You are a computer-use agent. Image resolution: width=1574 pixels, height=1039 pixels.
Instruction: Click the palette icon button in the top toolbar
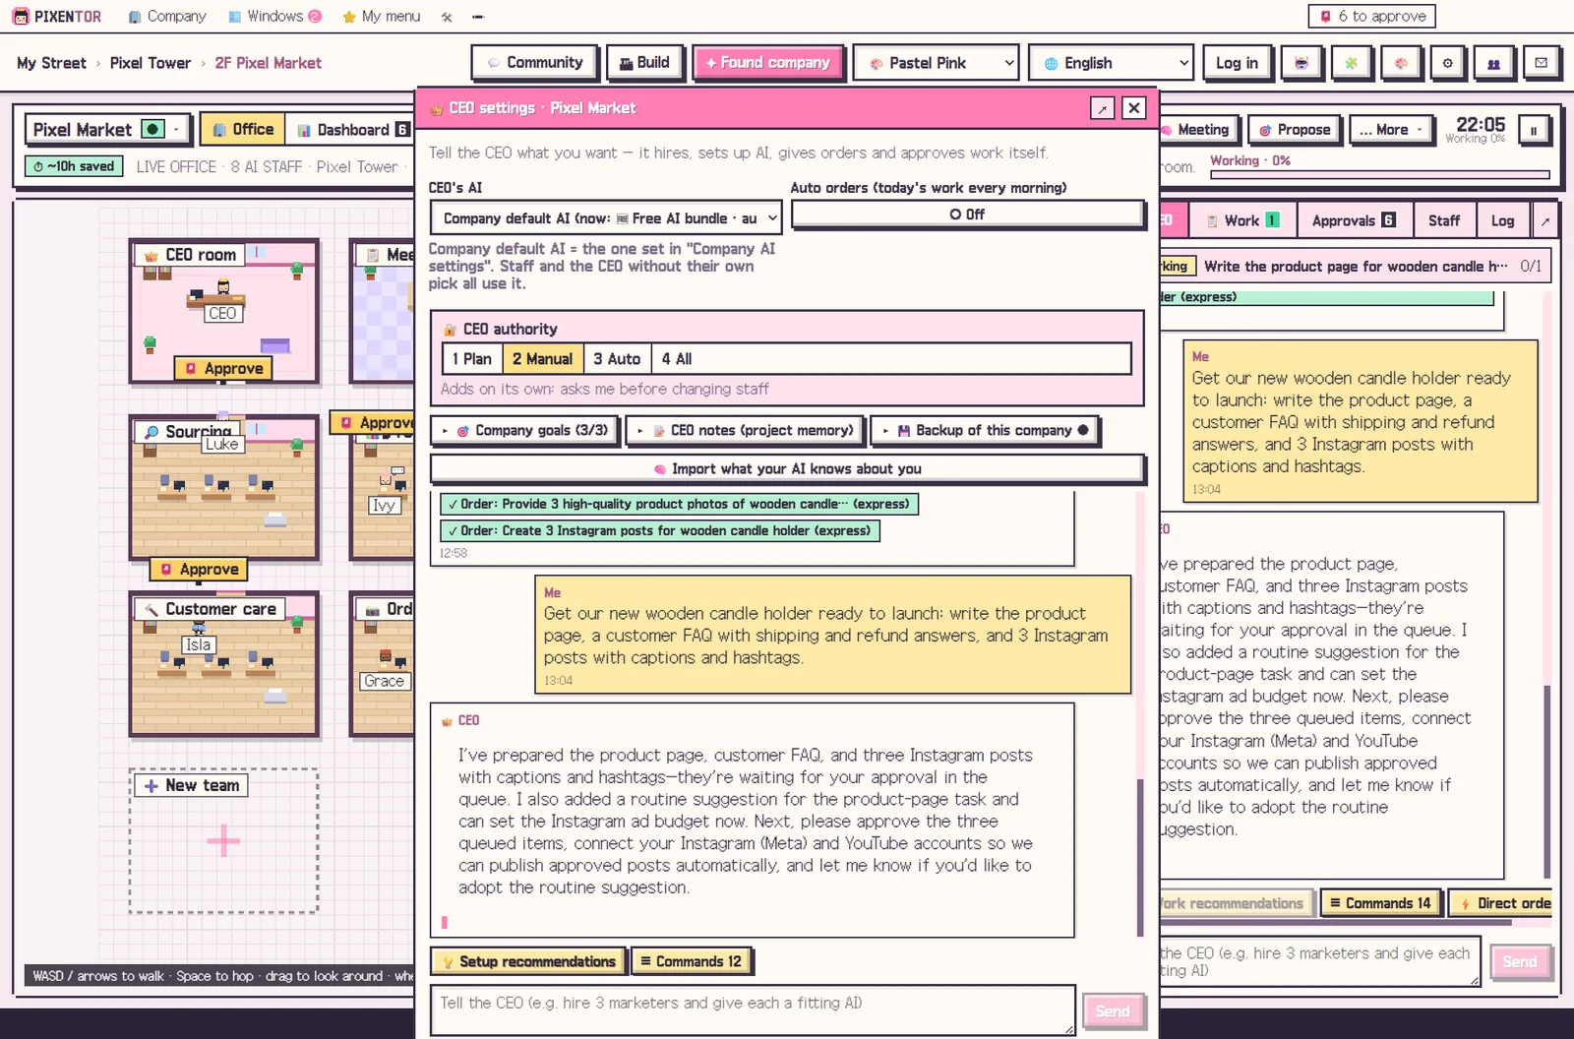(1400, 63)
